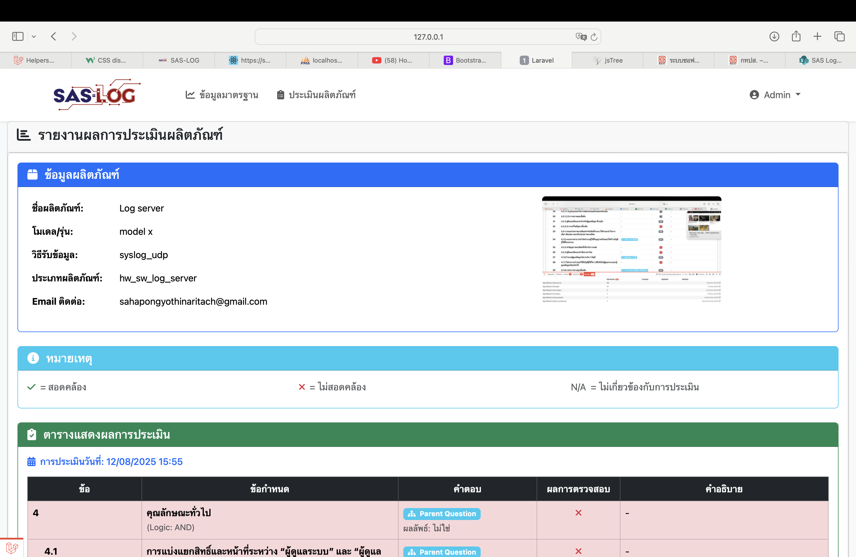Switch to the jsTree browser tab
856x557 pixels.
tap(608, 60)
